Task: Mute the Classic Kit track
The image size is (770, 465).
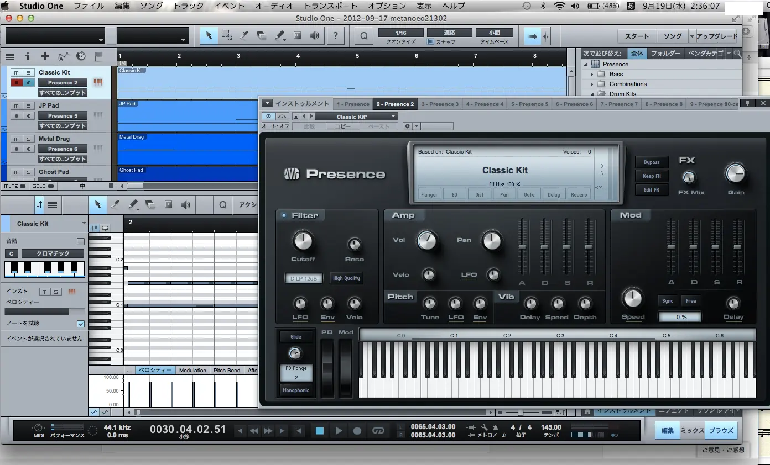Action: pyautogui.click(x=17, y=72)
